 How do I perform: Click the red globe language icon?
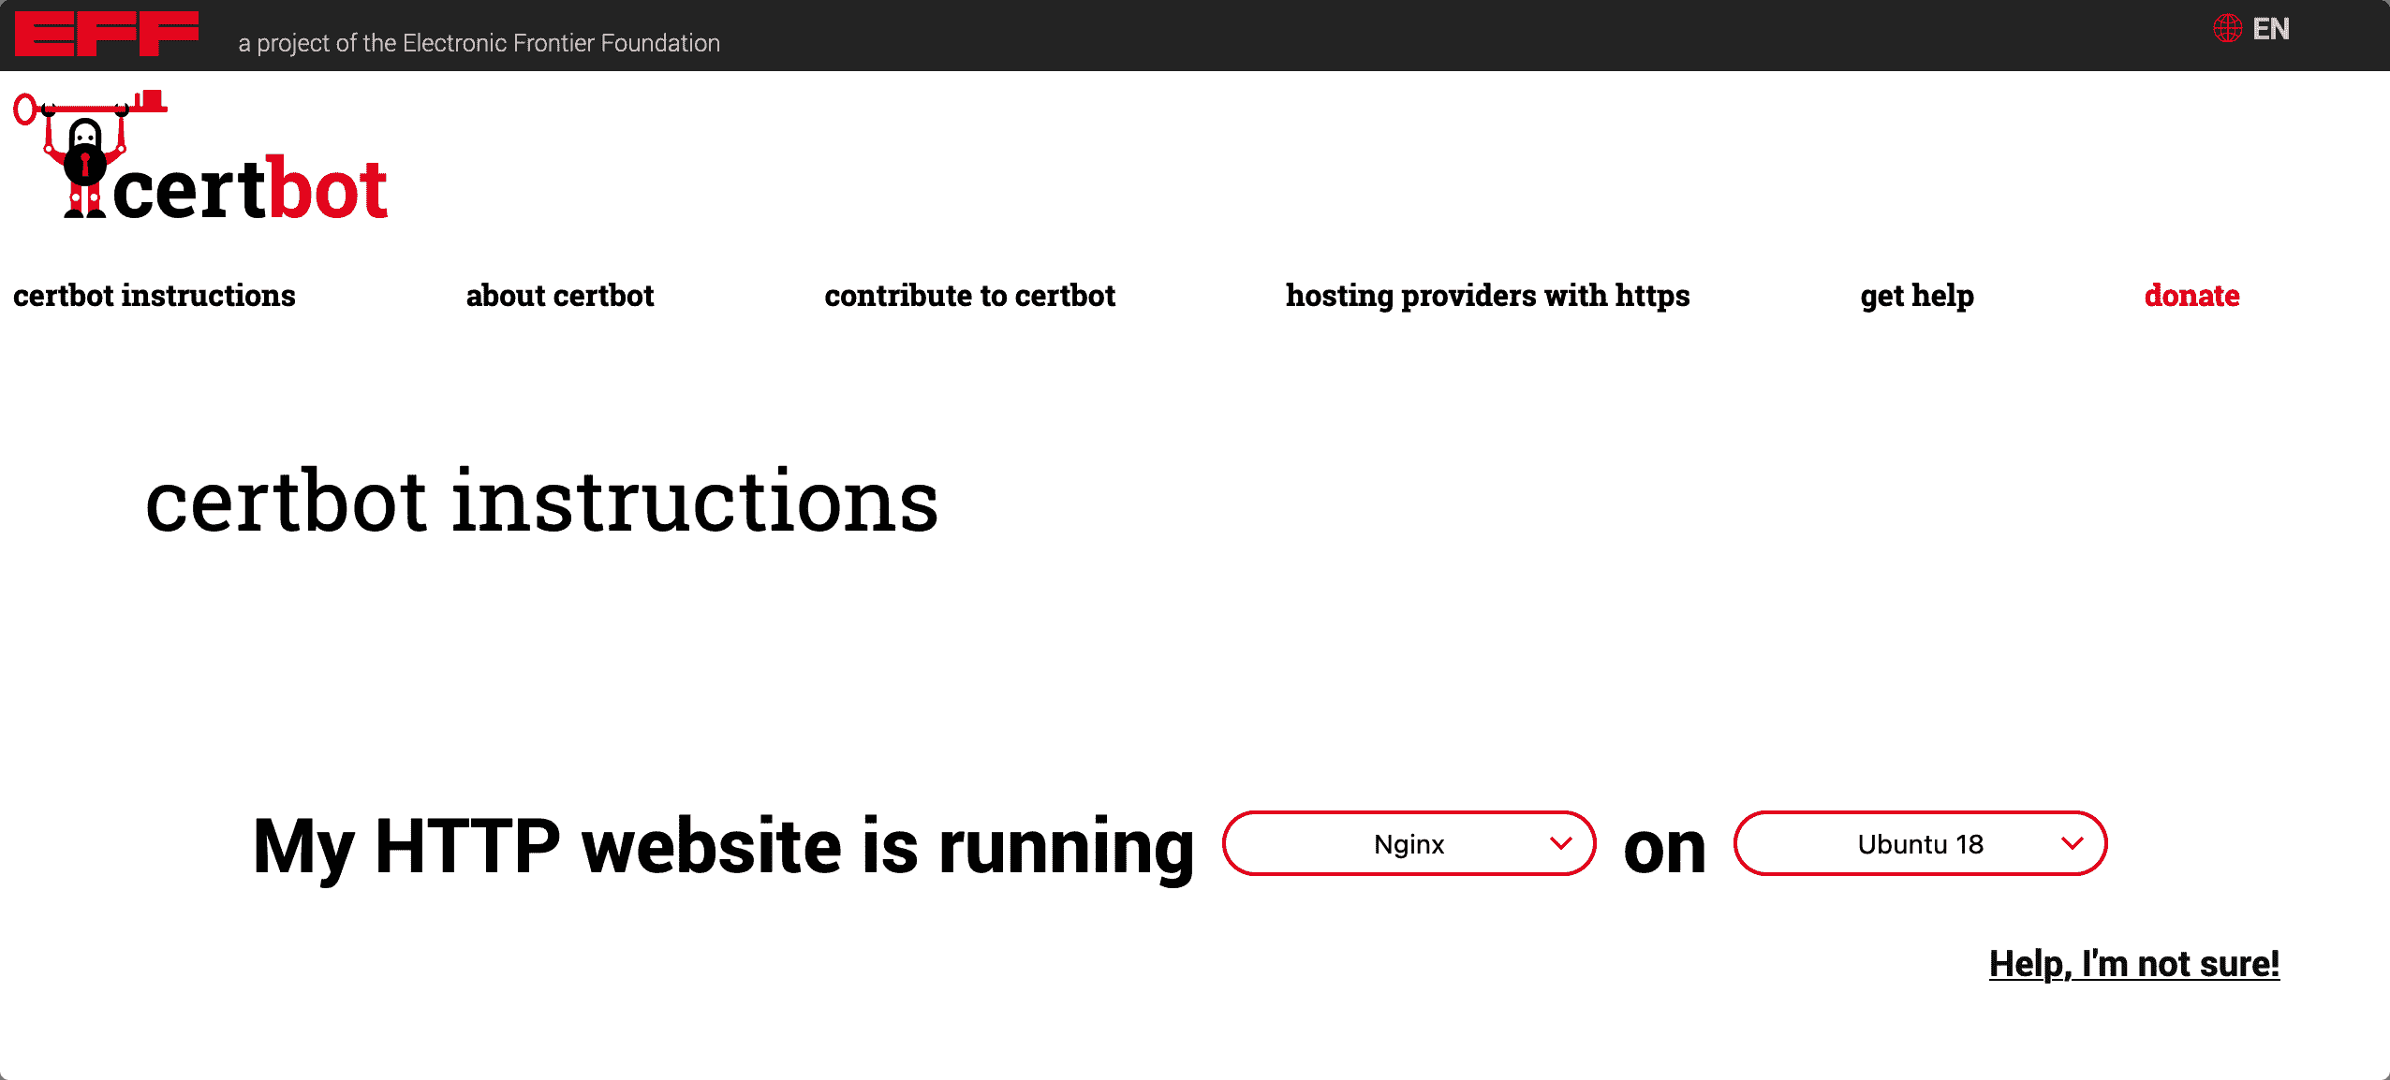2227,29
